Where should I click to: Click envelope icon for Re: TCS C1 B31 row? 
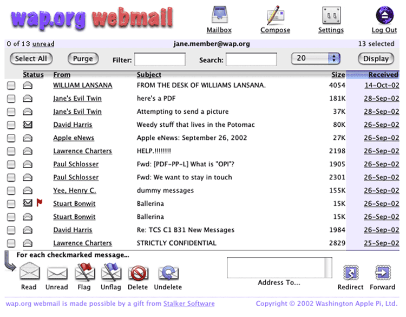pos(28,230)
